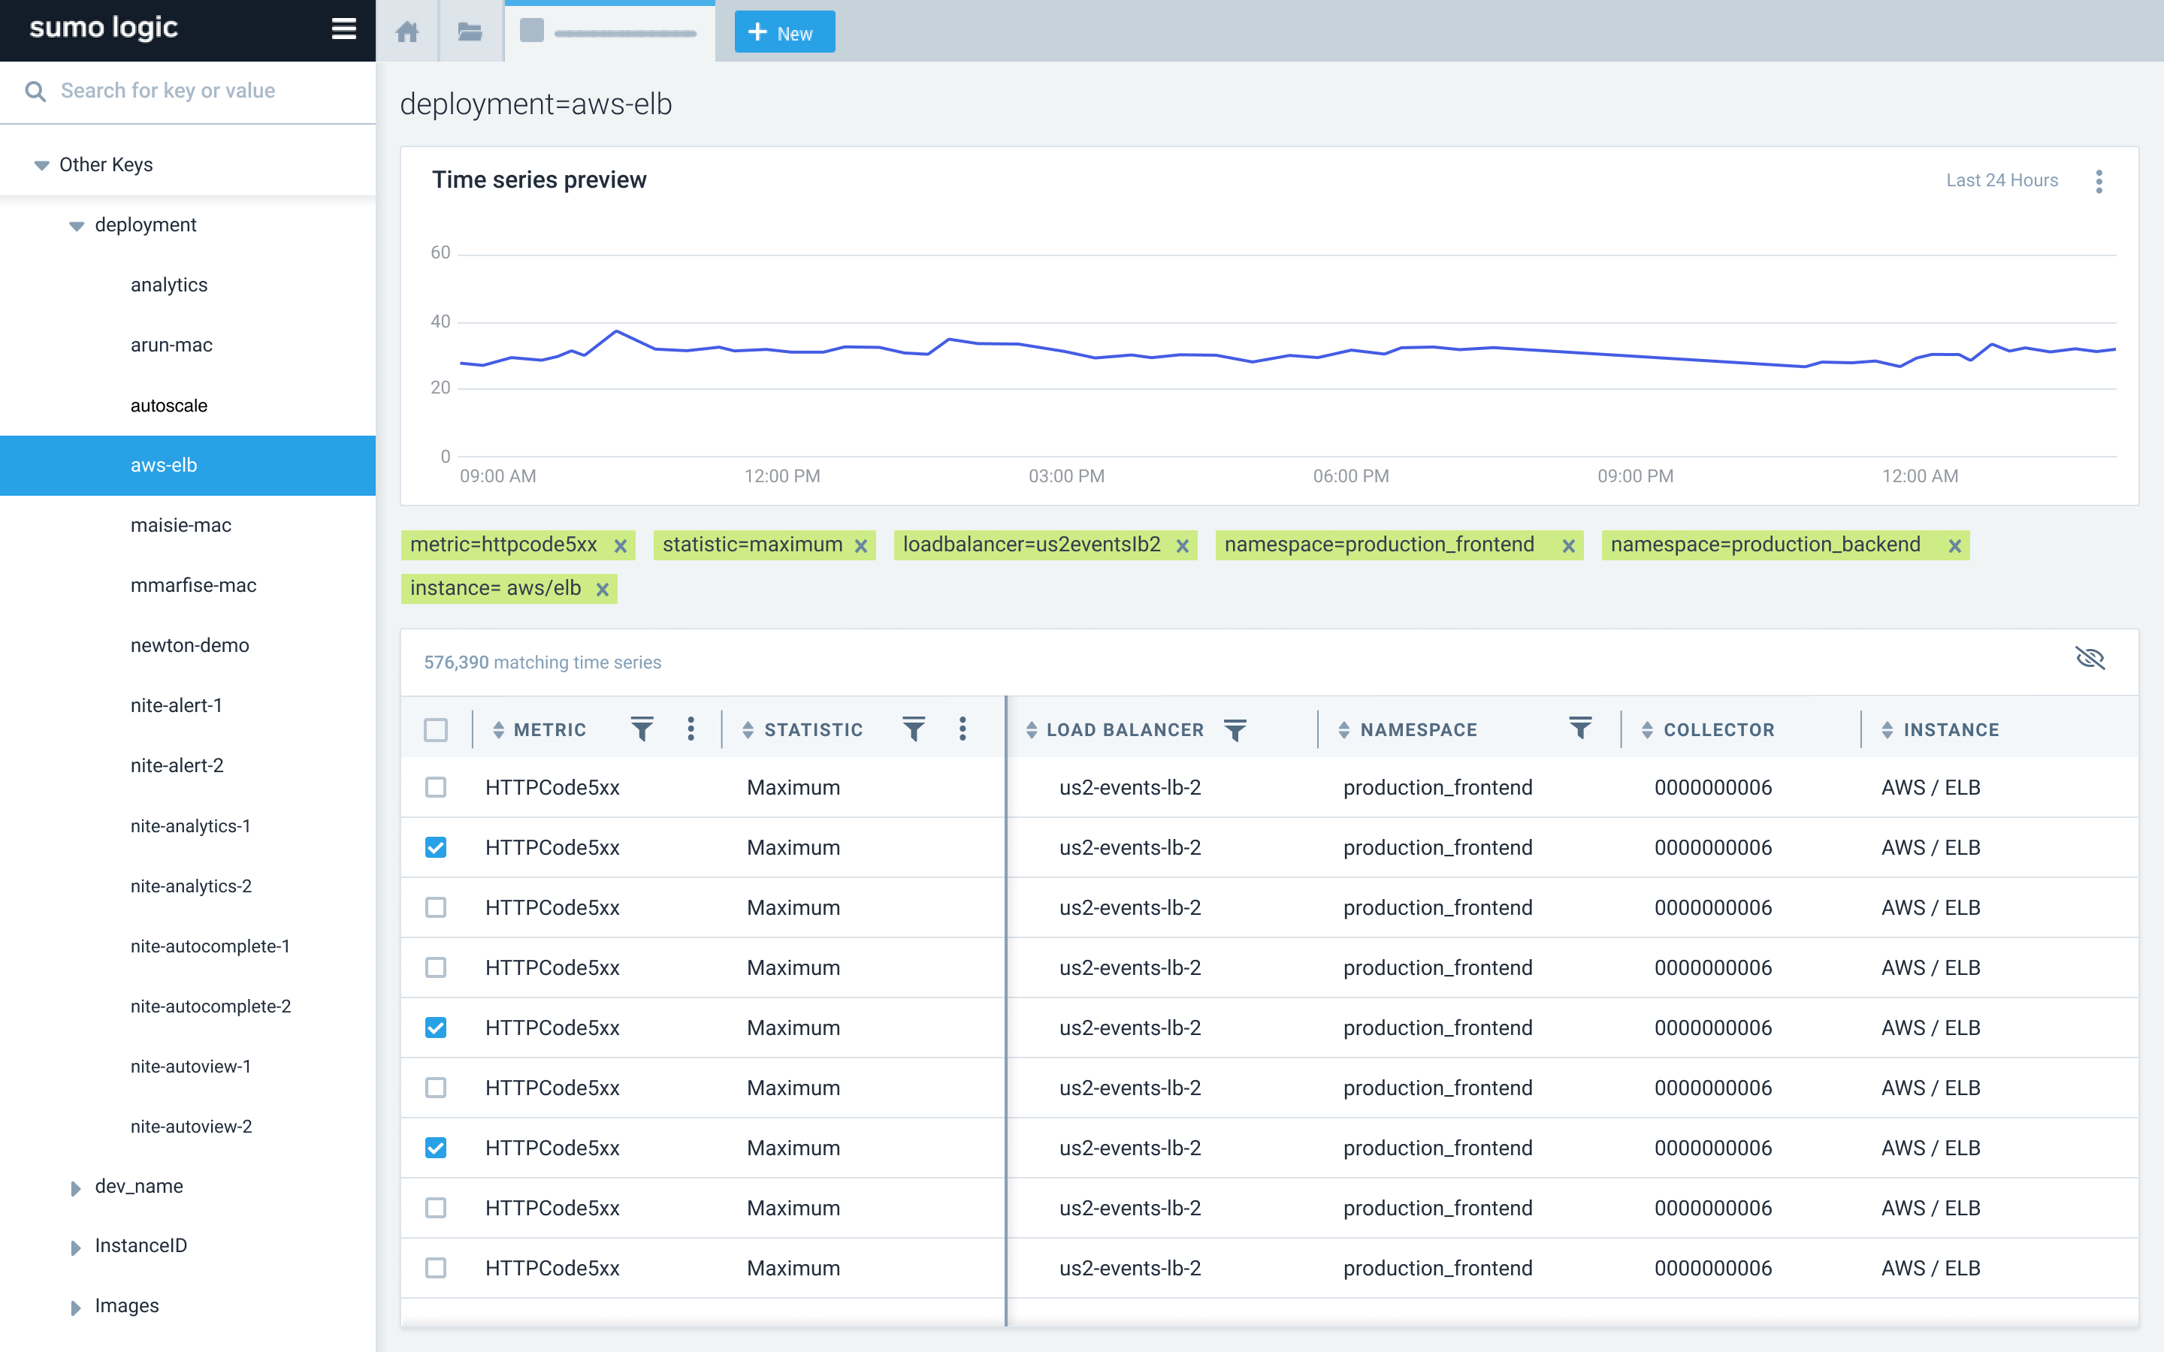Image resolution: width=2164 pixels, height=1352 pixels.
Task: Open the folder library tab icon
Action: 470,32
